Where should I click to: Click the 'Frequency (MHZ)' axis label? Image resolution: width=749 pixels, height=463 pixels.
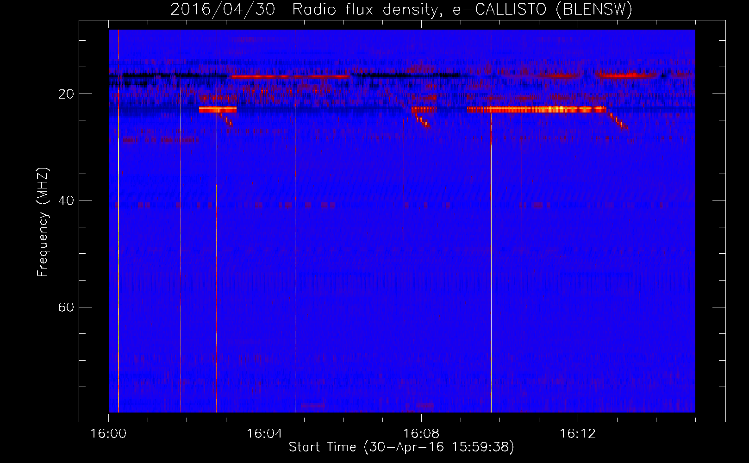pyautogui.click(x=43, y=222)
